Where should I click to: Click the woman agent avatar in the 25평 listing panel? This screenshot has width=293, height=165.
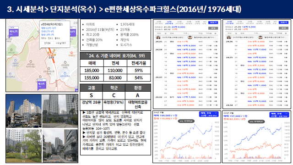229,37
